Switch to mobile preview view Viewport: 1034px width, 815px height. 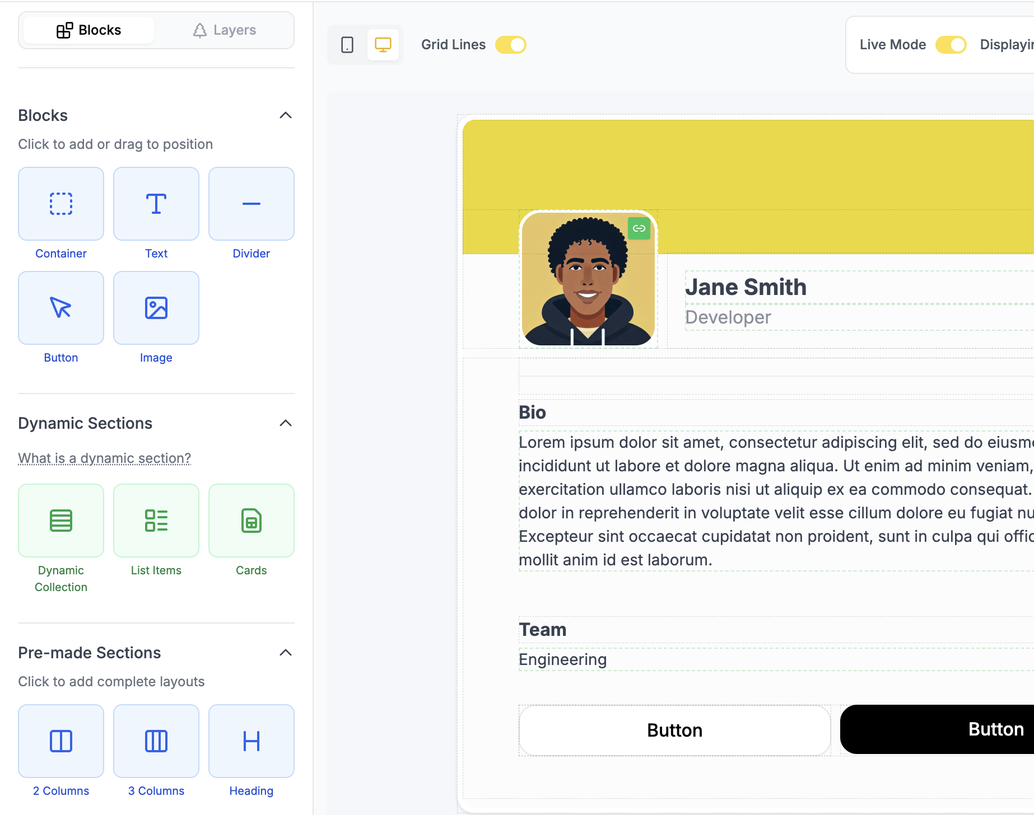click(347, 45)
